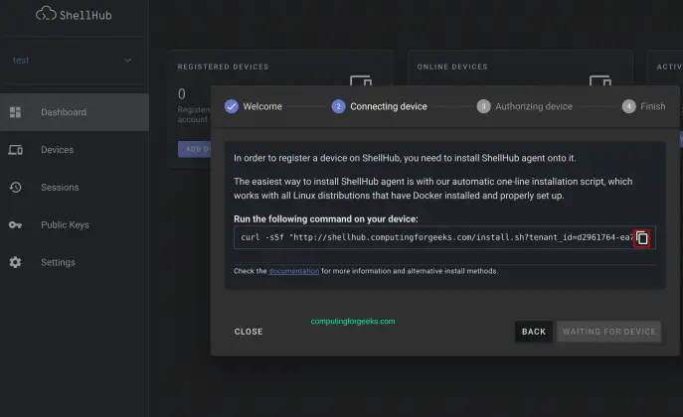
Task: Click the Devices sidebar icon
Action: pyautogui.click(x=15, y=150)
